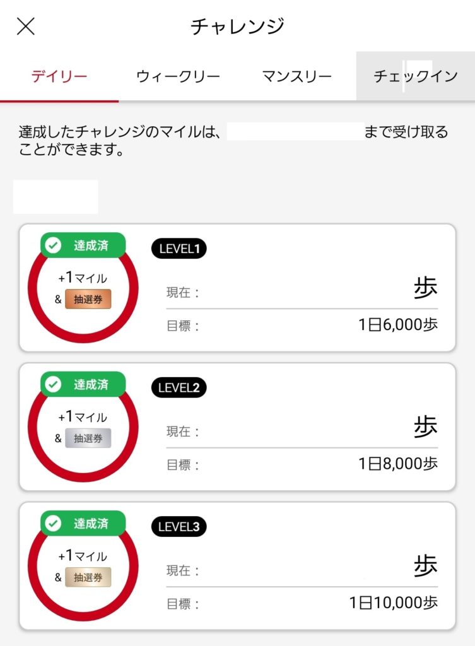Tap the green check icon on LEVEL1
Viewport: 475px width, 646px height.
(53, 245)
